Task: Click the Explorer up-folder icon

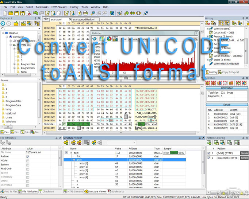Action: click(x=16, y=23)
